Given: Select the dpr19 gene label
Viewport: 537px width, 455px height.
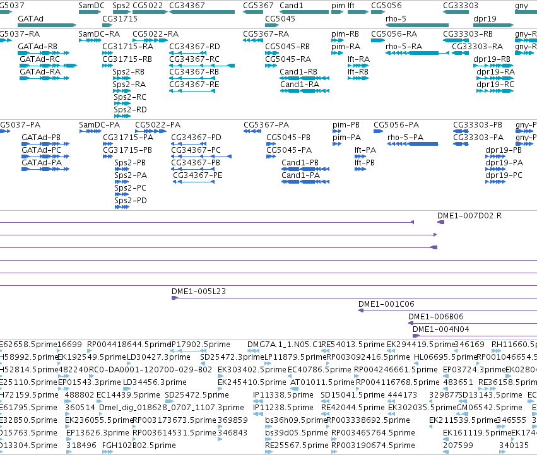Looking at the screenshot, I should coord(485,19).
